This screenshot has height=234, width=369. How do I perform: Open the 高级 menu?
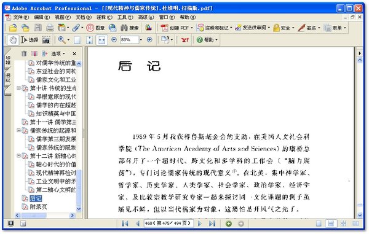coord(146,17)
